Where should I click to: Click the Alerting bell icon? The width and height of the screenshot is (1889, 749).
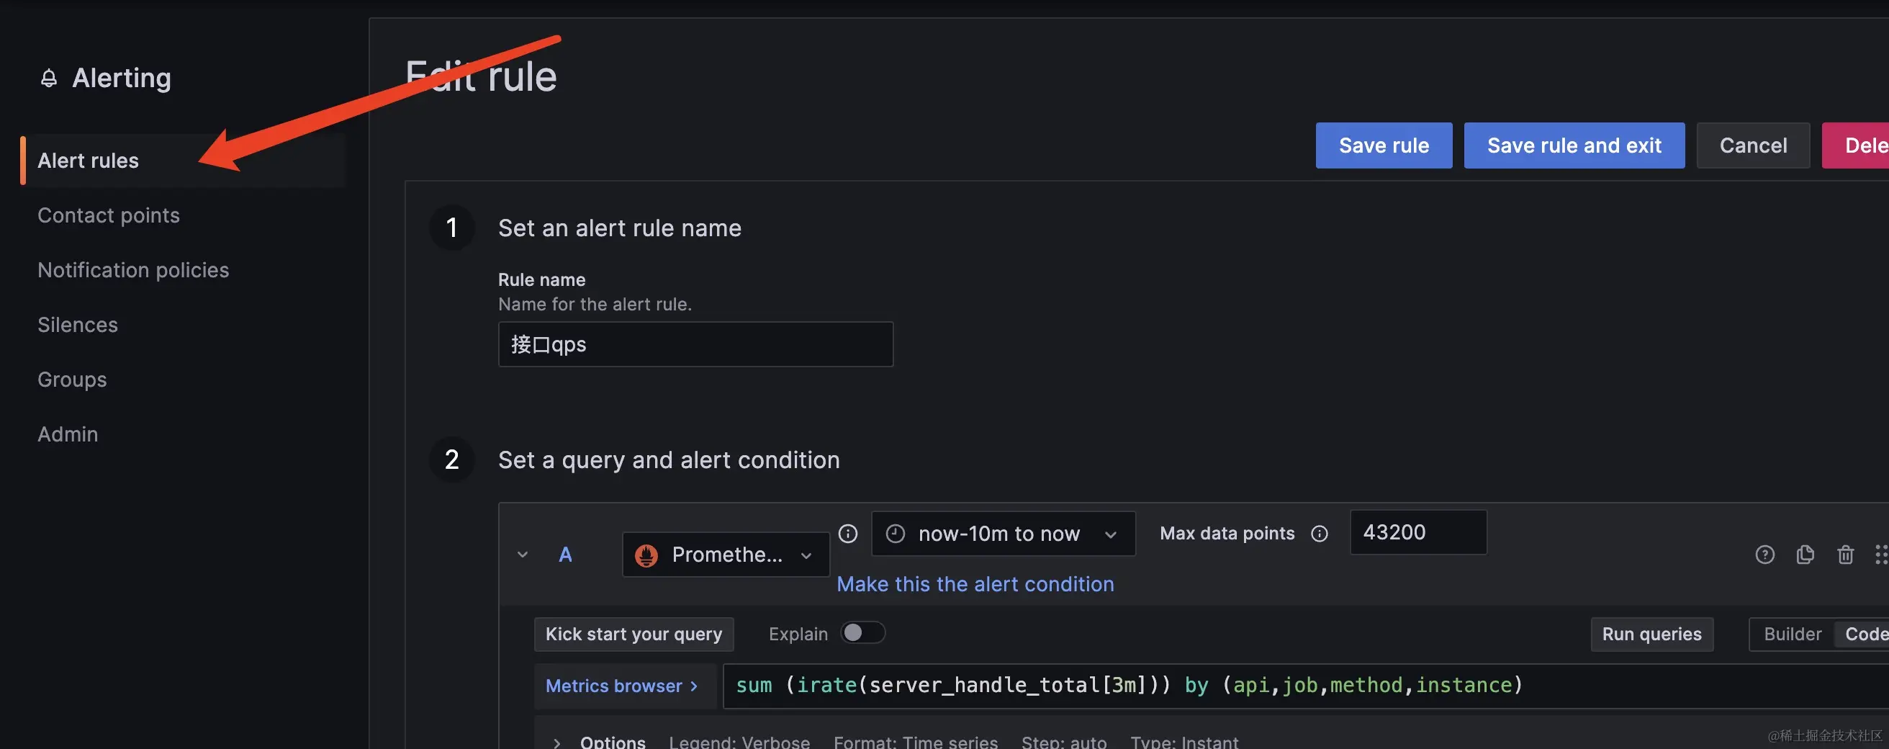tap(48, 79)
